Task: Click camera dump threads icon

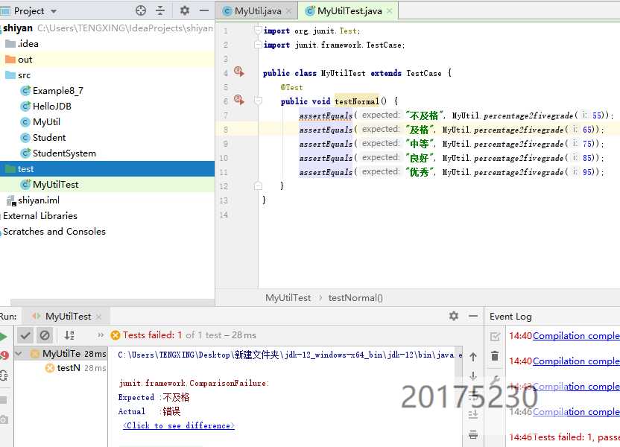Action: pos(4,419)
